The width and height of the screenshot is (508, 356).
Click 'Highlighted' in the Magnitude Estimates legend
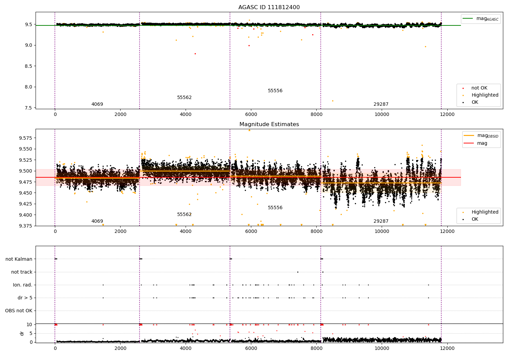[485, 212]
